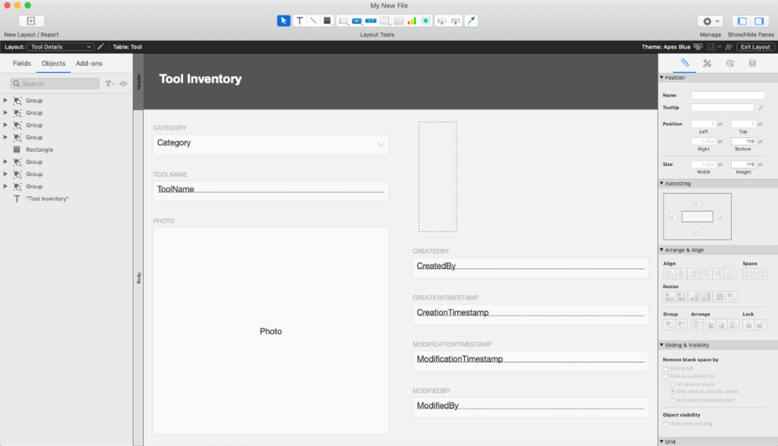The height and width of the screenshot is (446, 778).
Task: Select the Portal tool
Action: click(397, 20)
